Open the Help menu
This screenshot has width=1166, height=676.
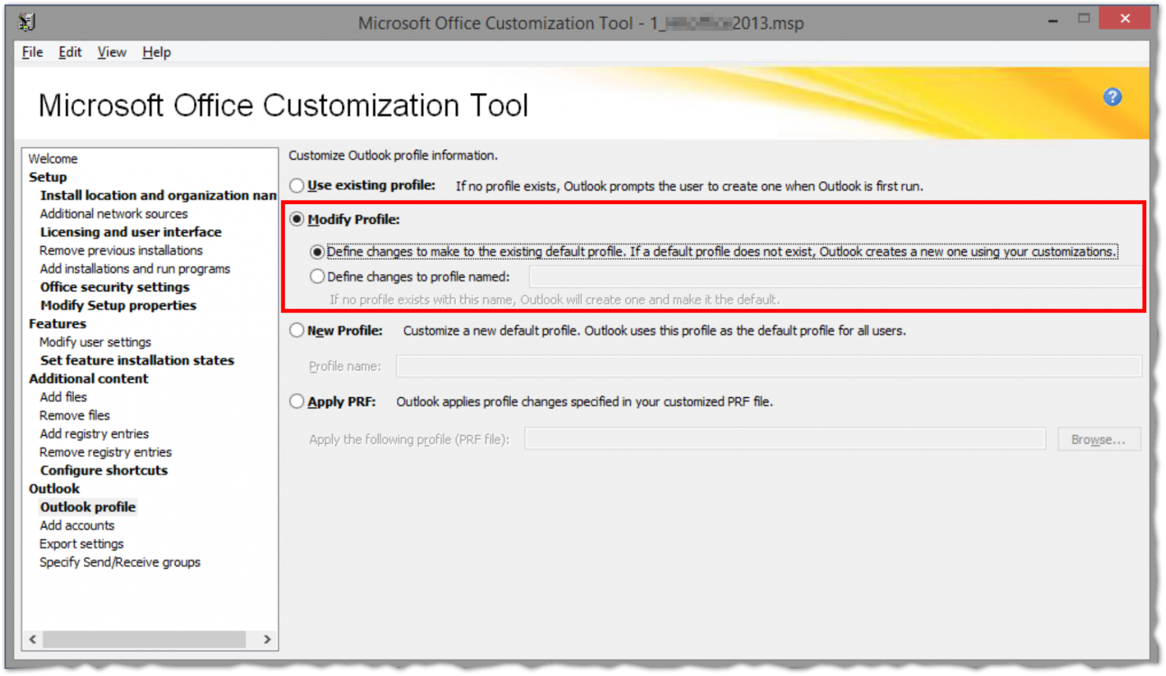(x=156, y=52)
